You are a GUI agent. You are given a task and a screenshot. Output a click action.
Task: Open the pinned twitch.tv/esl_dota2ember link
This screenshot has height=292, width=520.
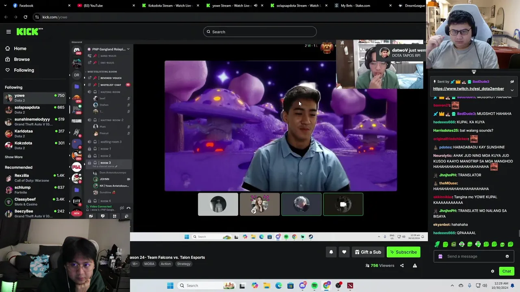468,89
